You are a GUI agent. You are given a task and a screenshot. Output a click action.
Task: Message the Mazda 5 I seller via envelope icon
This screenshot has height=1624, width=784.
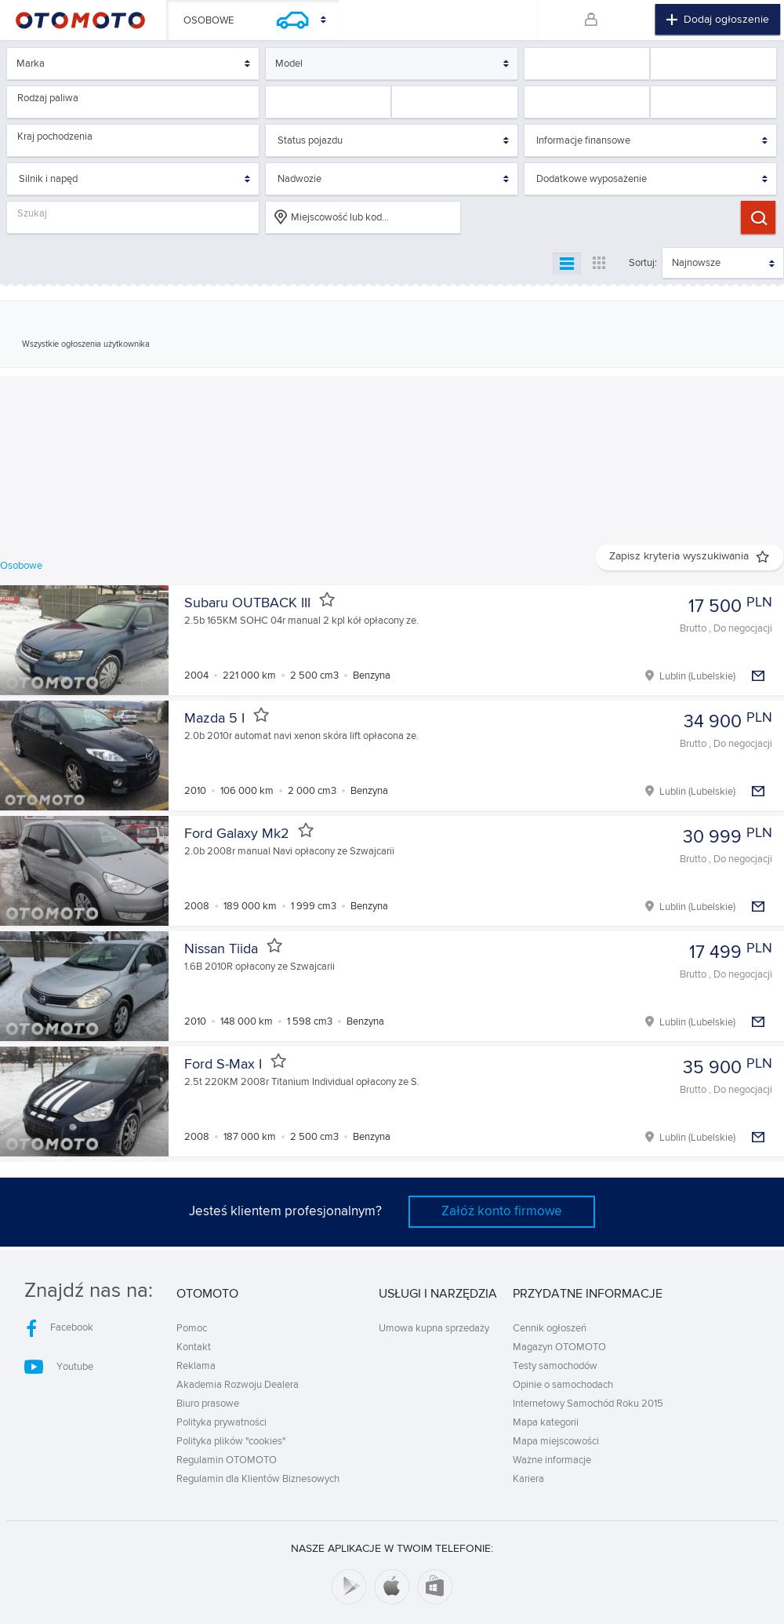758,791
